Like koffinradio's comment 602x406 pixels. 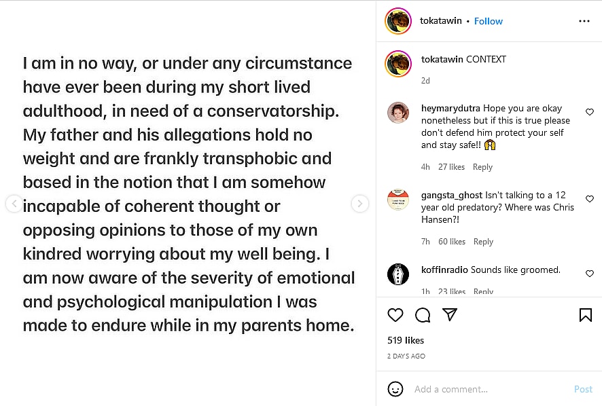[590, 274]
